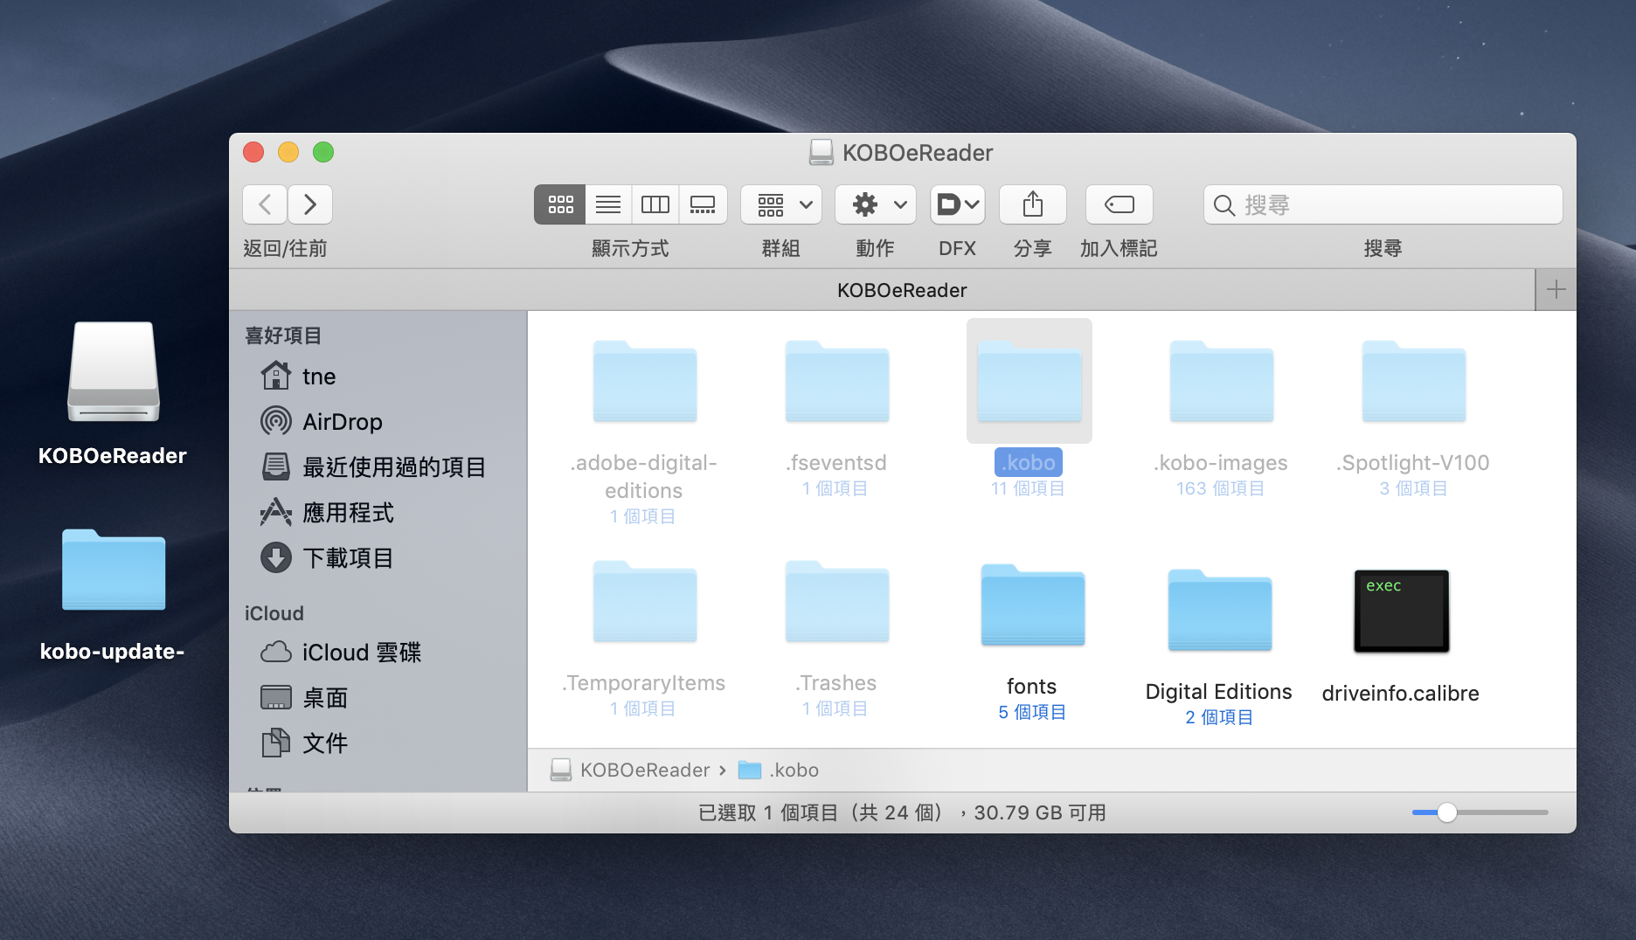Switch to gallery view mode
Viewport: 1636px width, 940px height.
[x=703, y=204]
